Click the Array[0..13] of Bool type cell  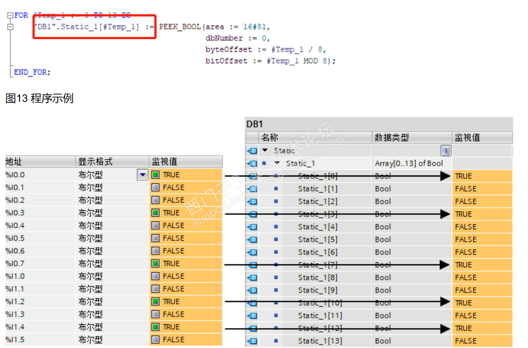click(x=412, y=163)
